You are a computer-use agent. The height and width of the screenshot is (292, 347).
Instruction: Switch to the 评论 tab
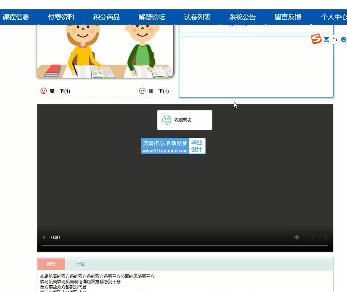[x=81, y=264]
